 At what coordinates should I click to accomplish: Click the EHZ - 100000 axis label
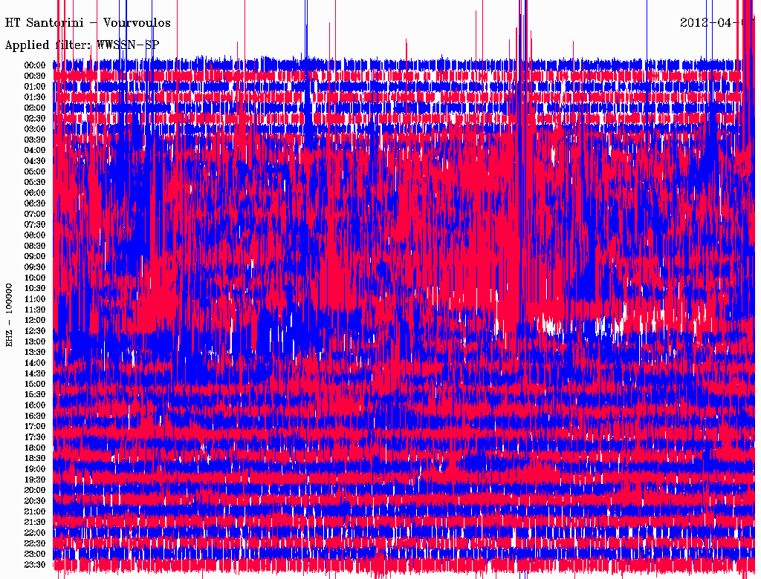[10, 315]
